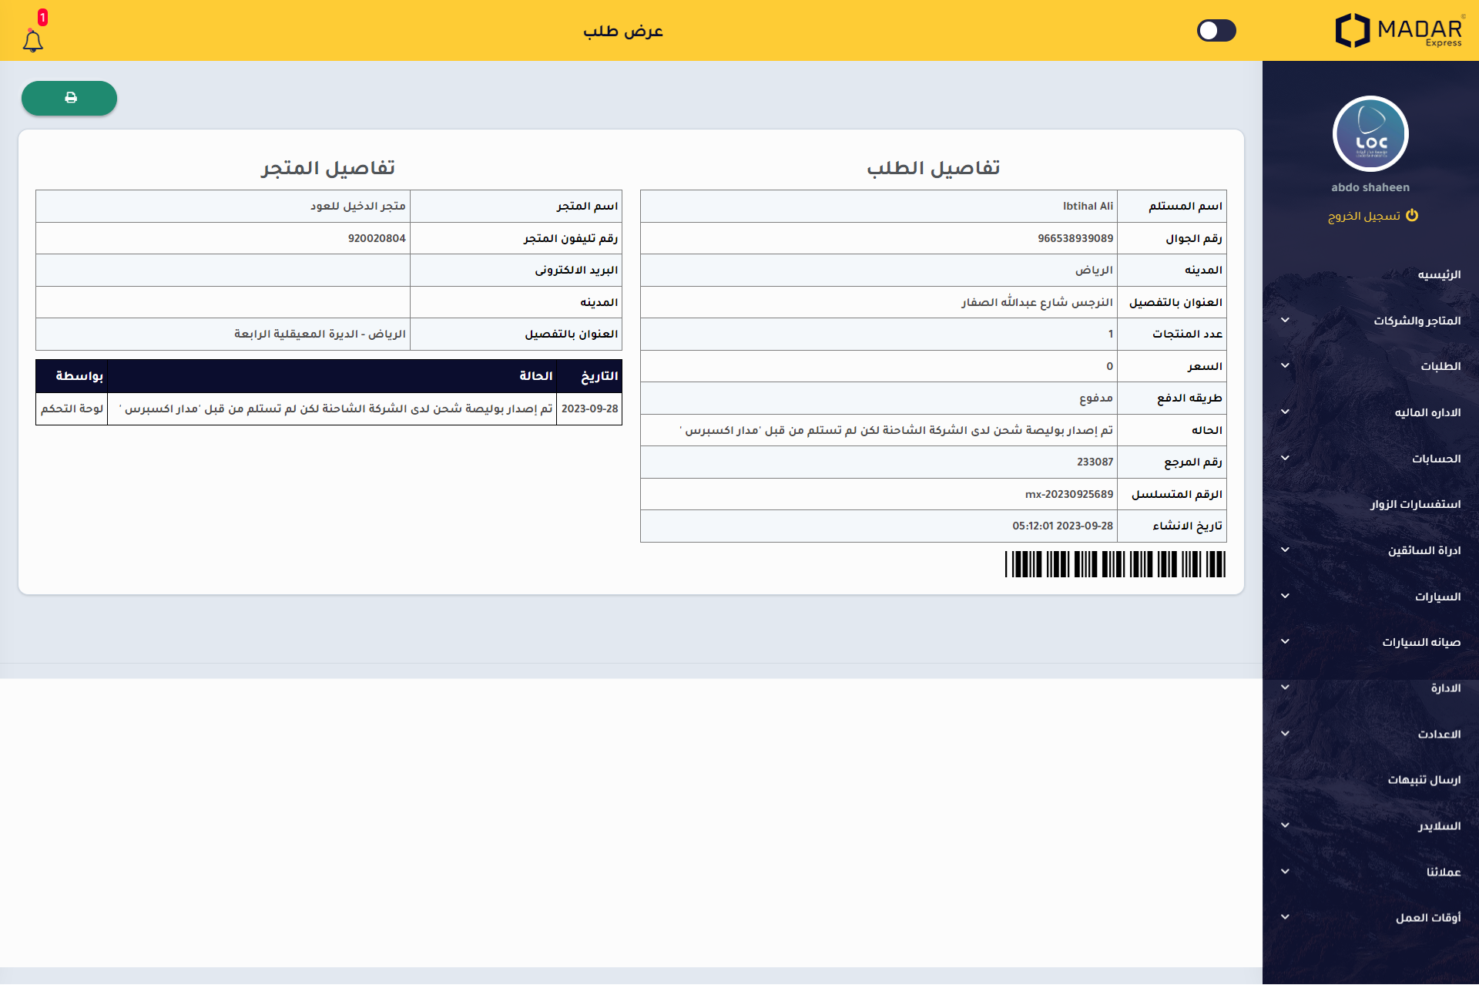Viewport: 1479px width, 985px height.
Task: Click the LOC profile avatar
Action: (x=1370, y=134)
